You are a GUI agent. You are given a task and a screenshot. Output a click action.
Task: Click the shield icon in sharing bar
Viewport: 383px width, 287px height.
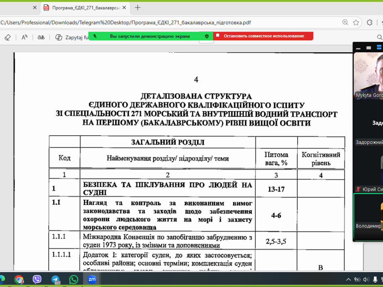(x=207, y=36)
